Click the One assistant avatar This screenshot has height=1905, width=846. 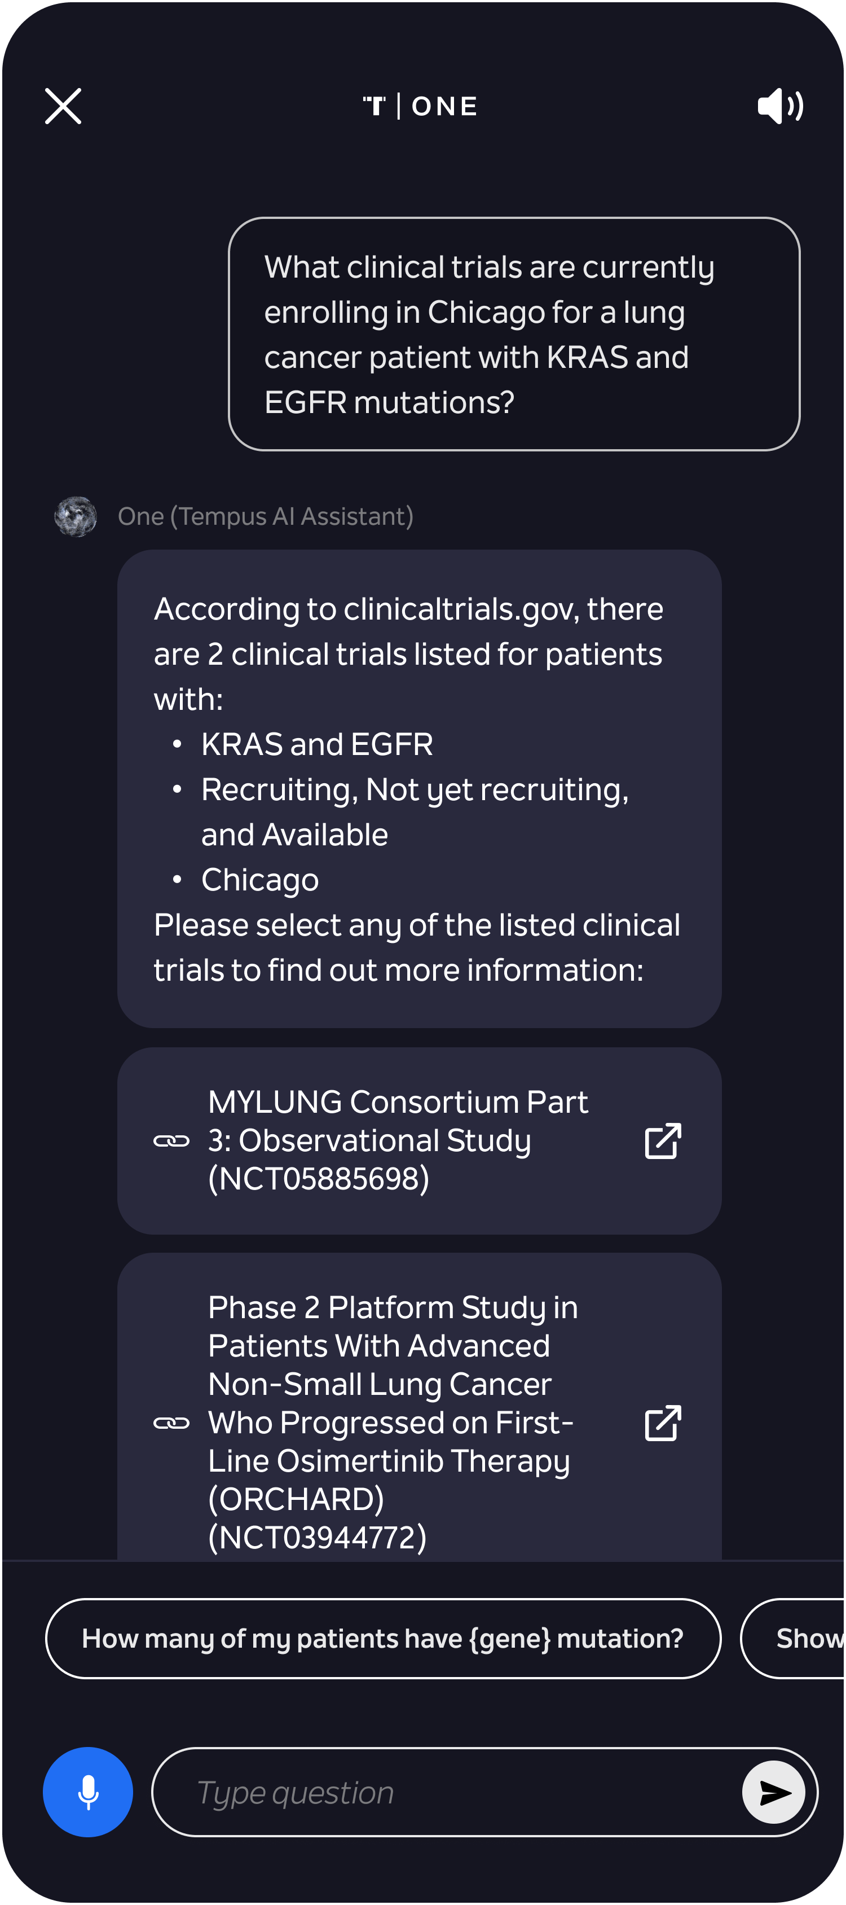(x=76, y=516)
